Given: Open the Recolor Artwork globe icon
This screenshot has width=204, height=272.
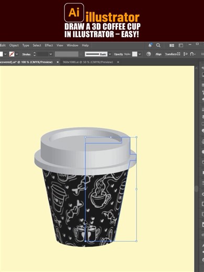Looking at the screenshot, I should tap(149, 54).
